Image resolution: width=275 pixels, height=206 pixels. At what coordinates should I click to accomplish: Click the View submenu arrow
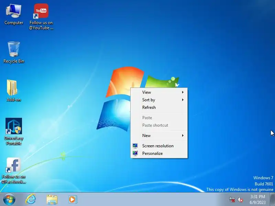183,92
